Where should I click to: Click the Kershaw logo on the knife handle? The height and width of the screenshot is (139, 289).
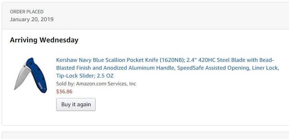point(40,85)
